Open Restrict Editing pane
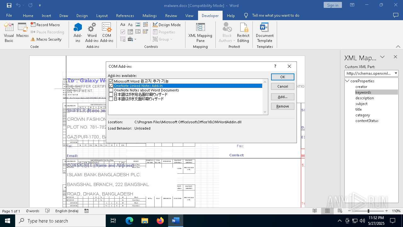The image size is (403, 227). click(x=243, y=33)
